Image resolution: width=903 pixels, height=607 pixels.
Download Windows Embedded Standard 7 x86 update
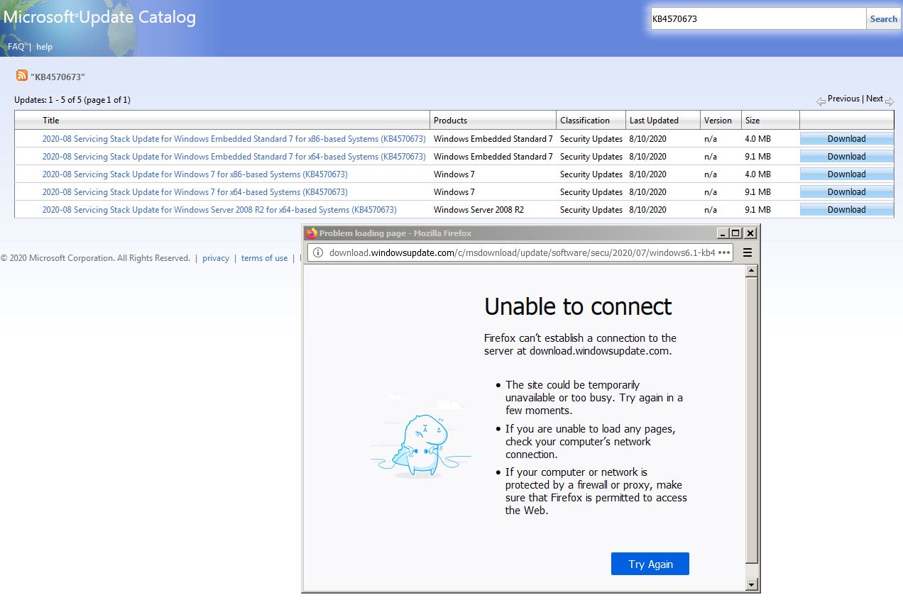click(x=846, y=139)
